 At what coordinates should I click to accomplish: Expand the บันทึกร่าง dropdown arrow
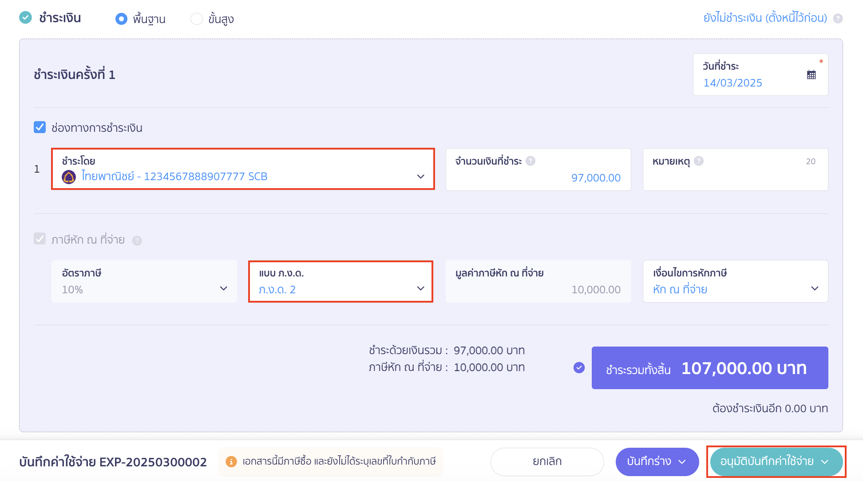[682, 461]
